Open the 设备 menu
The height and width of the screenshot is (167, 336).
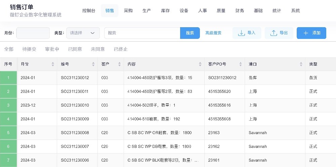(184, 11)
